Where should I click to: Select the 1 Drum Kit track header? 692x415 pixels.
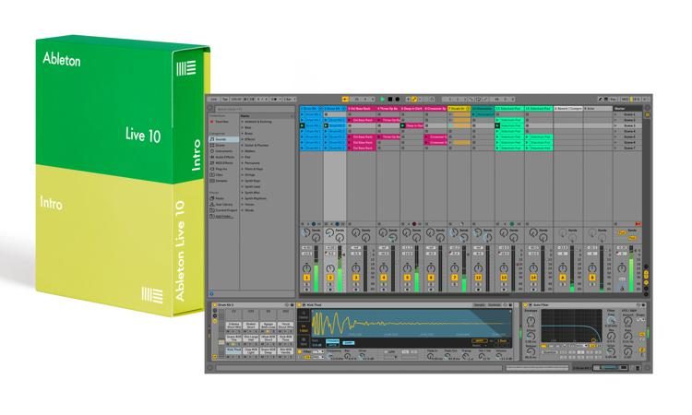tap(312, 109)
